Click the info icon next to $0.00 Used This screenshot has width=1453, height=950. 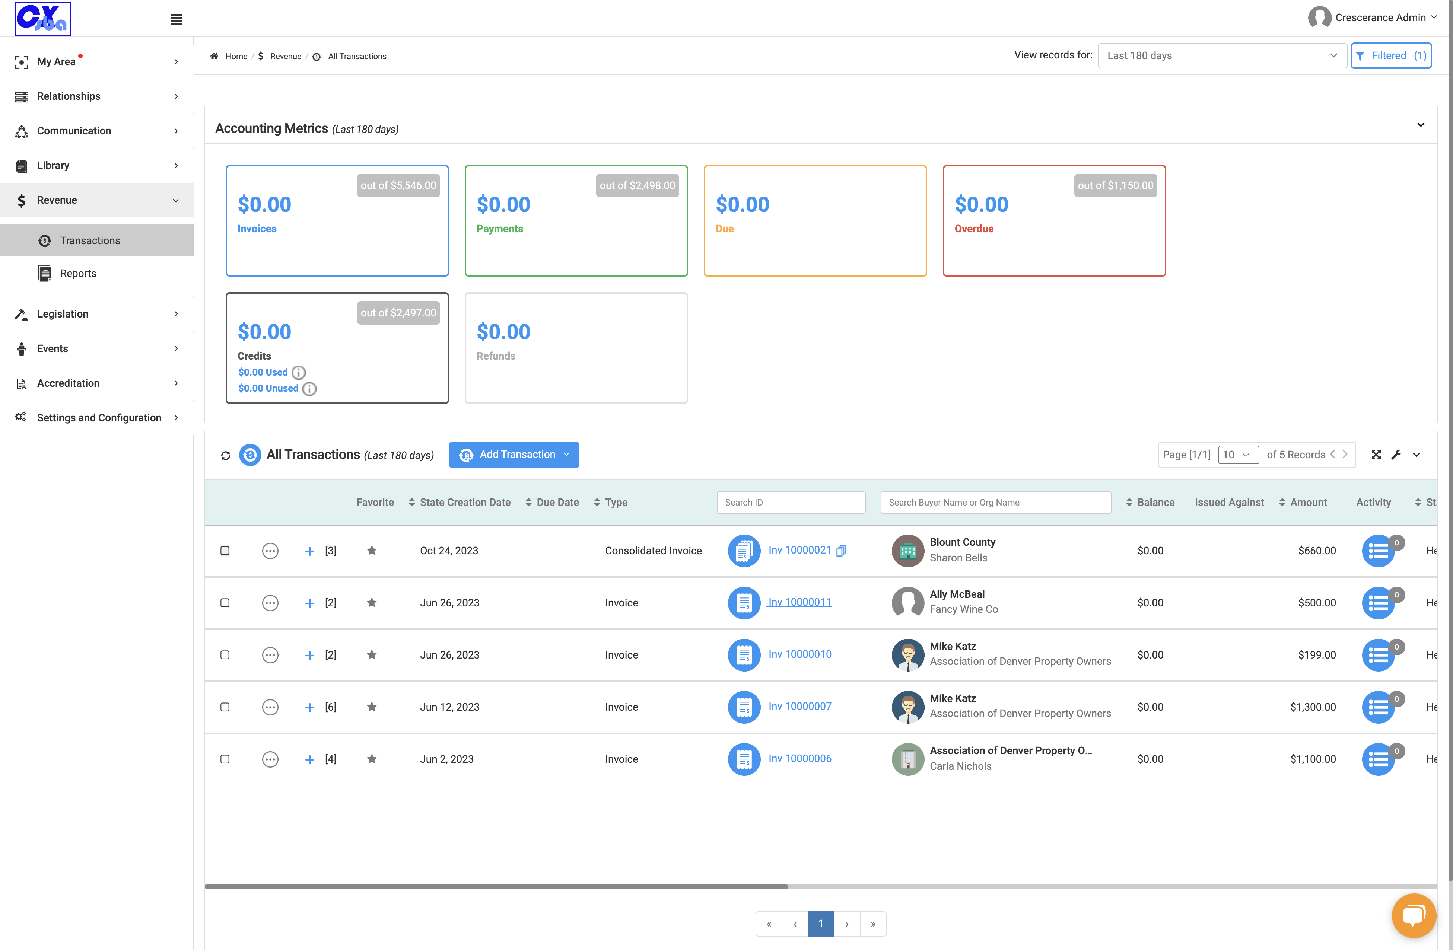pyautogui.click(x=299, y=372)
